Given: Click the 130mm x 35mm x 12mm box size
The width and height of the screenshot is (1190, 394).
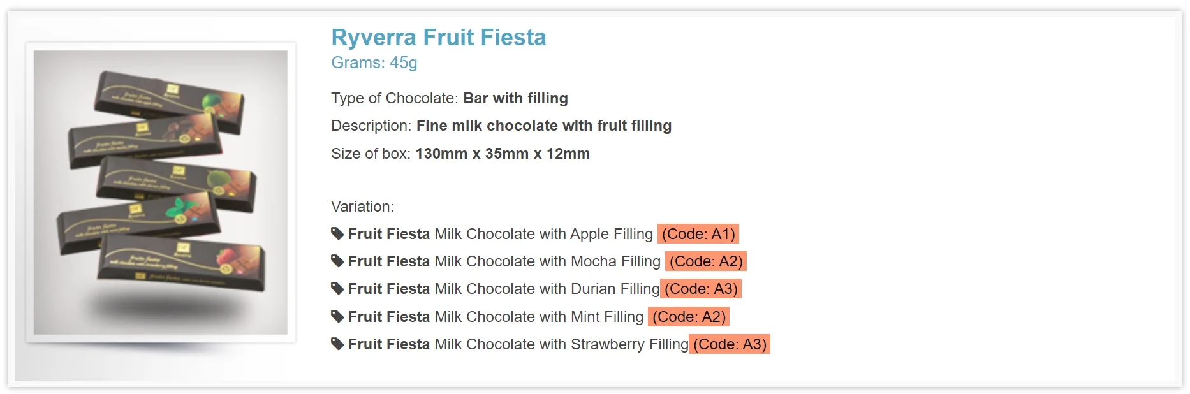Looking at the screenshot, I should coord(503,154).
